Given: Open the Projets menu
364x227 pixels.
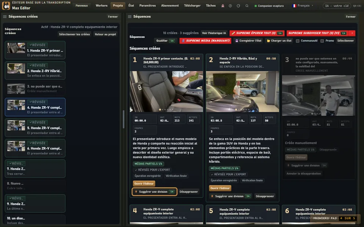Looking at the screenshot, I should pos(118,6).
